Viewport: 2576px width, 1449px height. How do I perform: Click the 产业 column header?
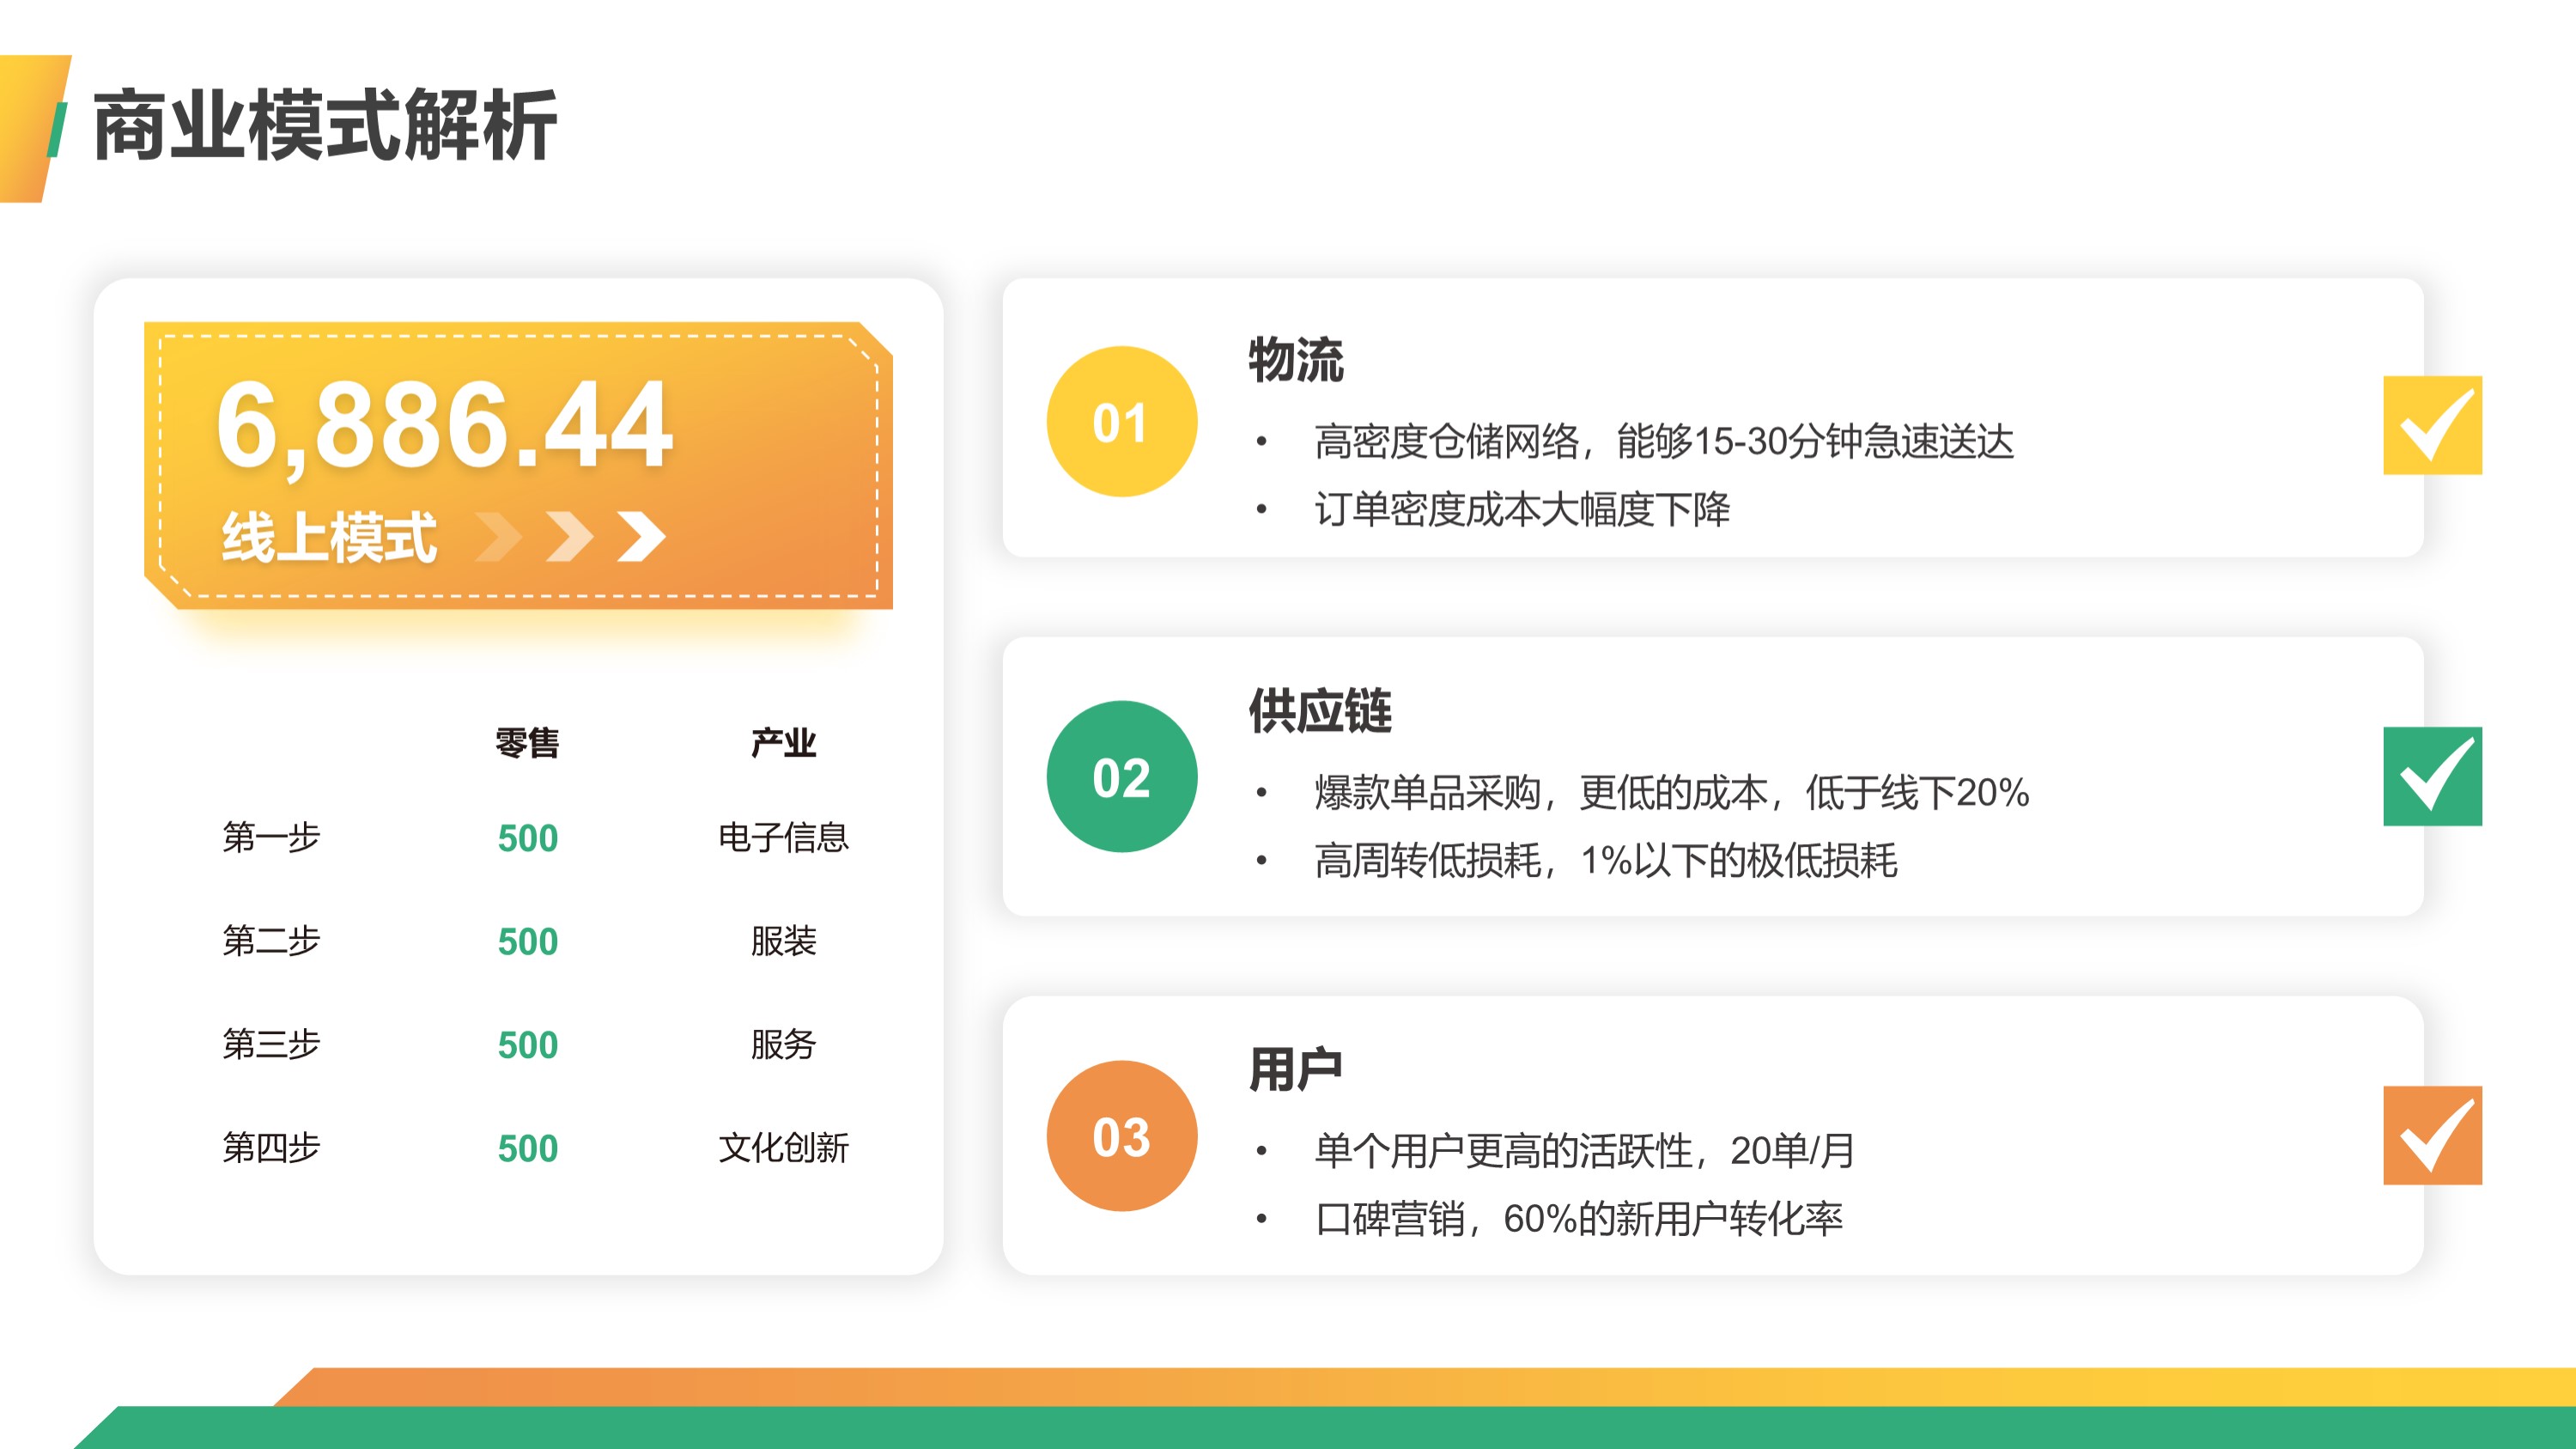click(x=784, y=743)
